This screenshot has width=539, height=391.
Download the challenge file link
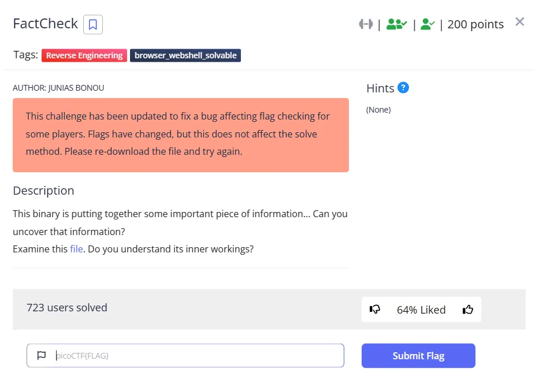pyautogui.click(x=76, y=250)
